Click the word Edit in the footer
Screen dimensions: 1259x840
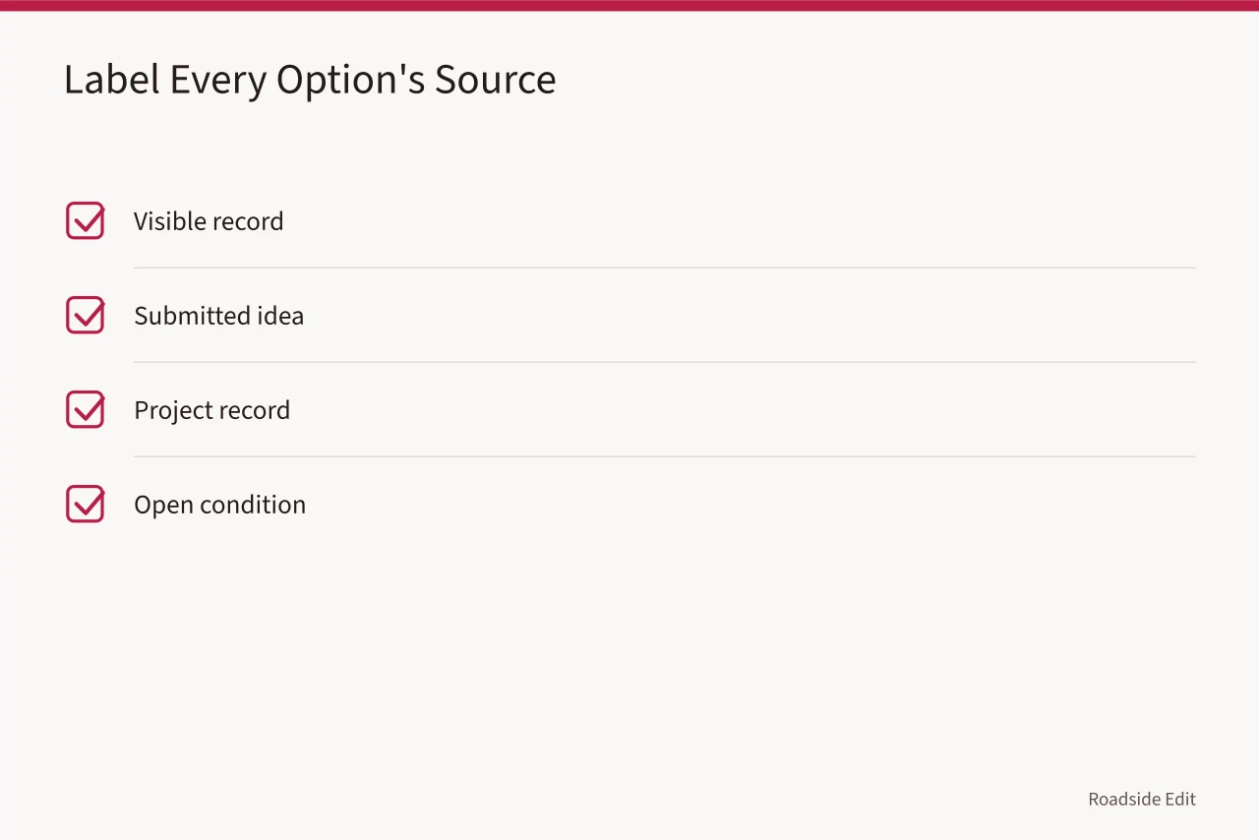[x=1181, y=799]
